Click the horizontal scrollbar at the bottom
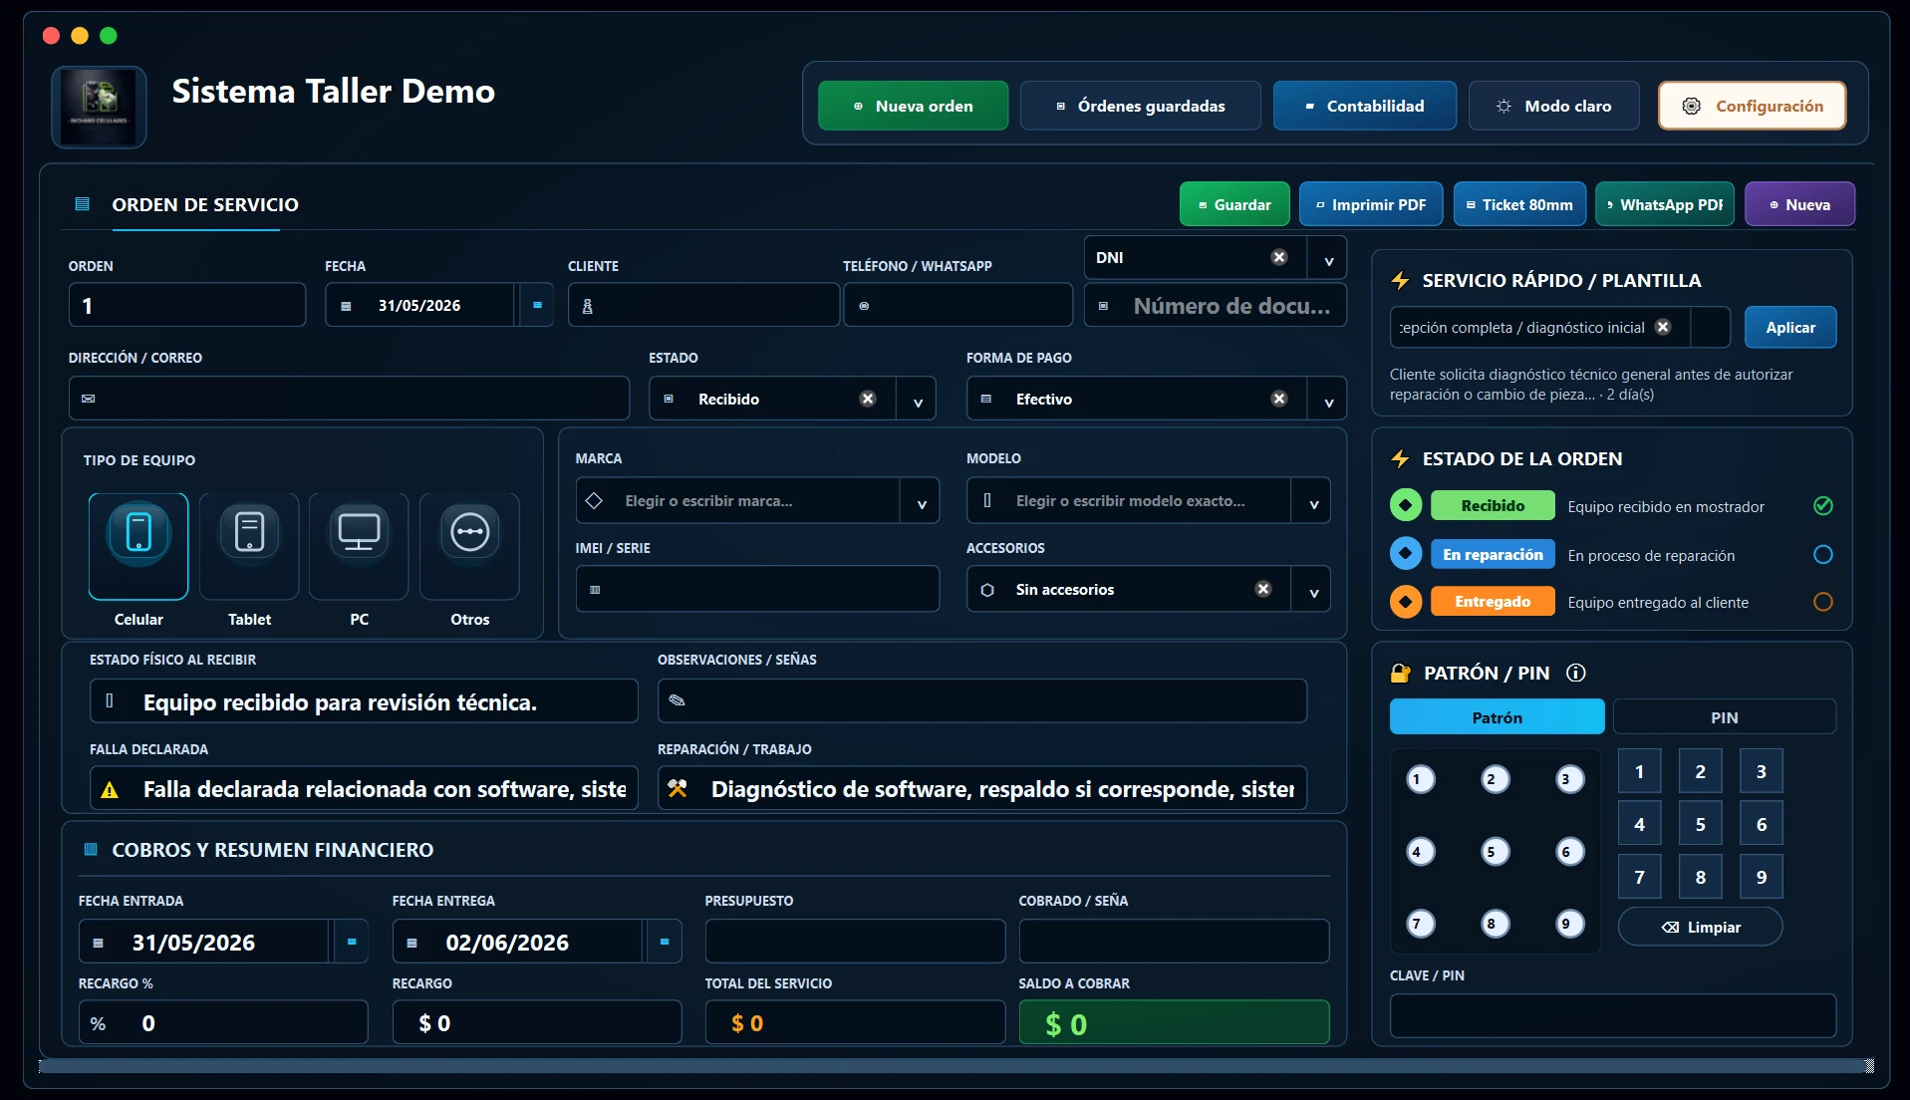1910x1100 pixels. [x=956, y=1066]
